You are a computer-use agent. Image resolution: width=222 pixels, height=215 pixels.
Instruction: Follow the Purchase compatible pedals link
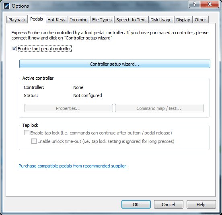(72, 166)
